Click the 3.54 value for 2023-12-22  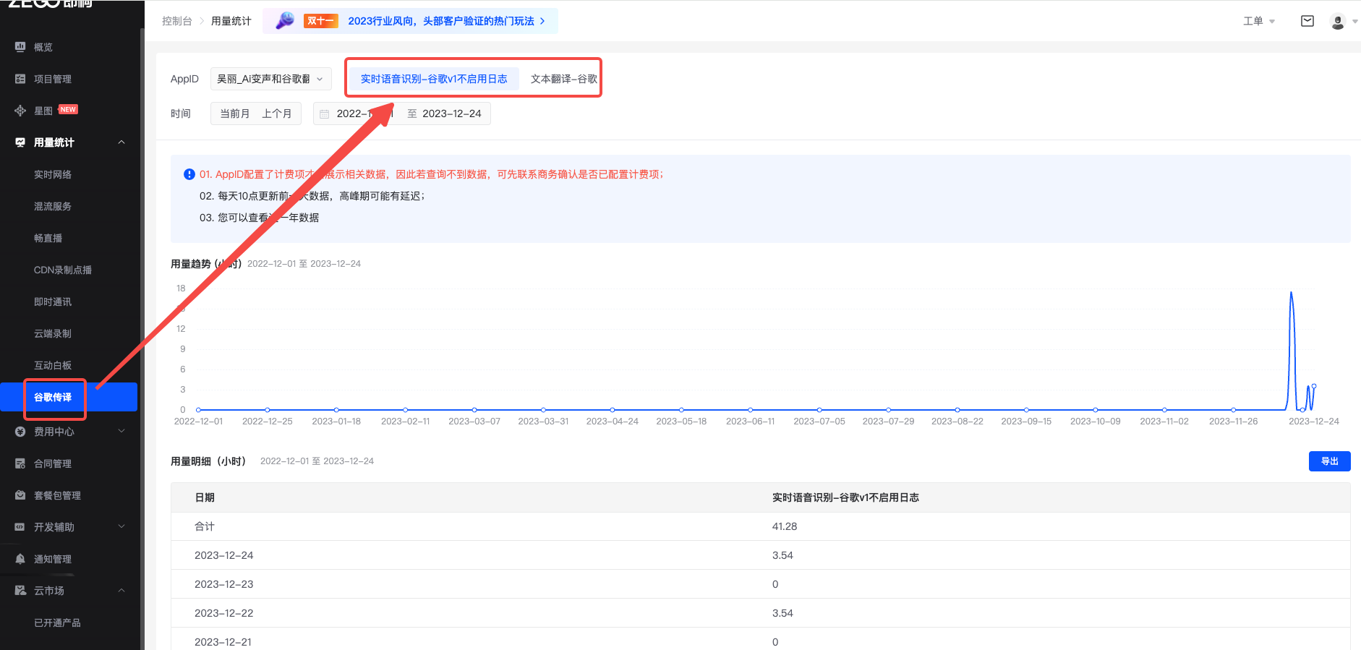pyautogui.click(x=782, y=613)
